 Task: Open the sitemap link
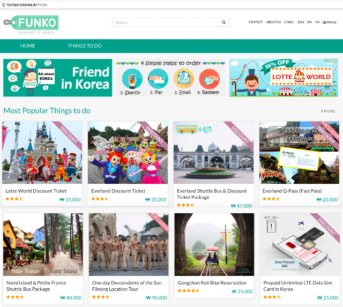click(x=330, y=22)
